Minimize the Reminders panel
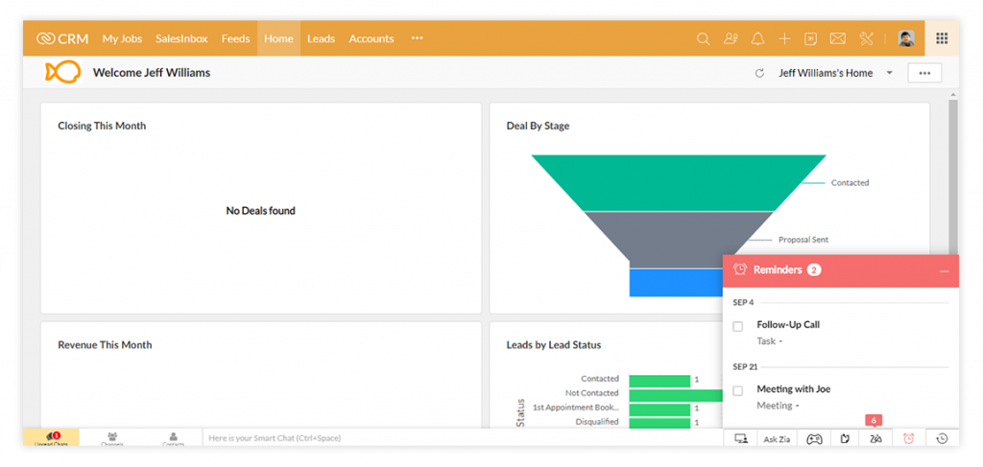Viewport: 983px width, 467px height. tap(945, 271)
